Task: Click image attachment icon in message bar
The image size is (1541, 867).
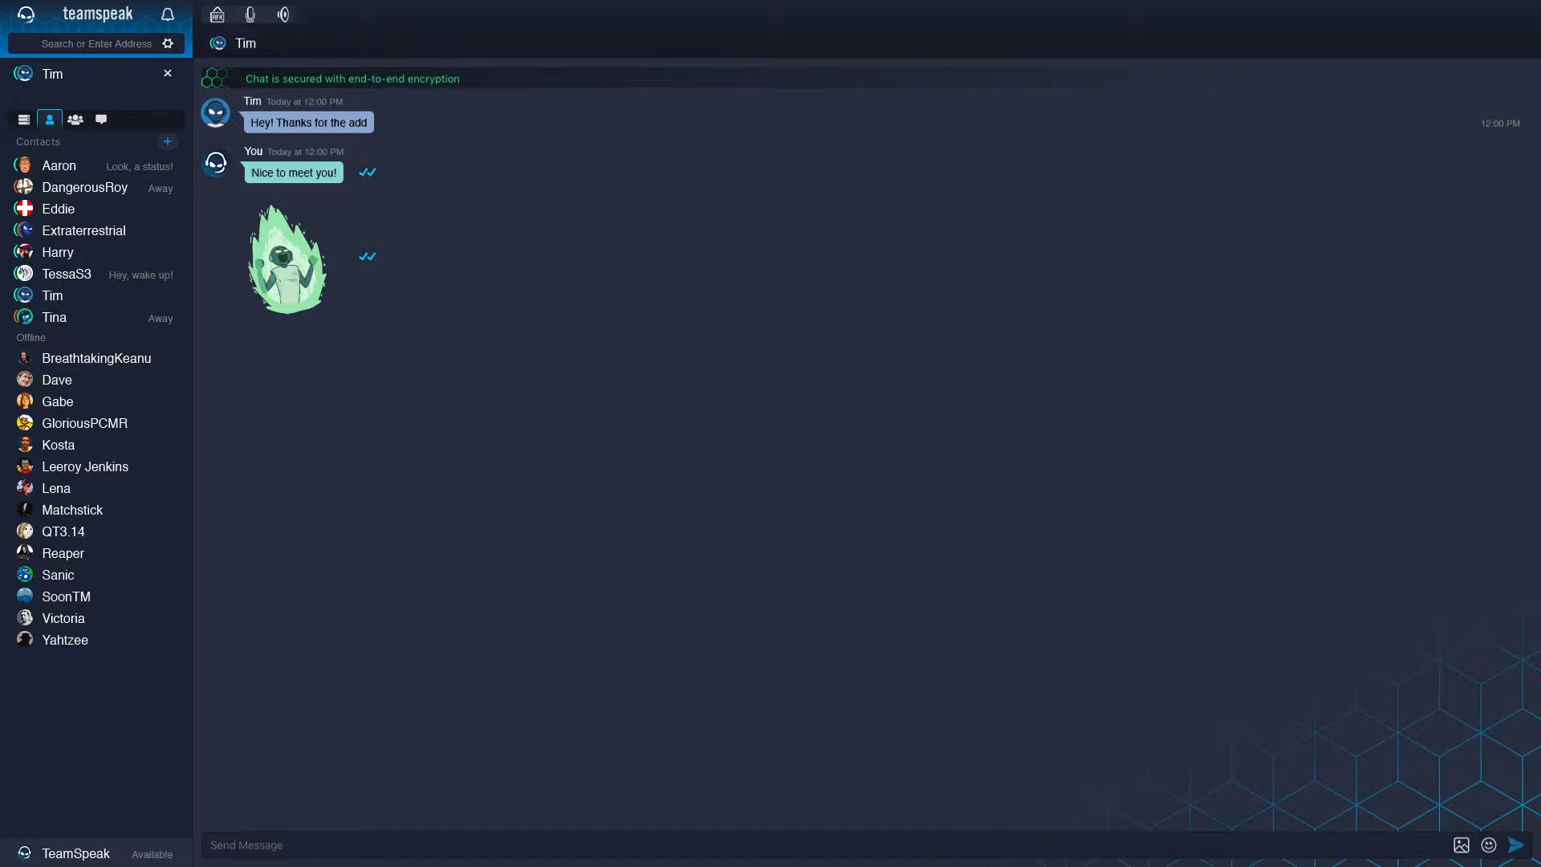Action: pyautogui.click(x=1462, y=846)
